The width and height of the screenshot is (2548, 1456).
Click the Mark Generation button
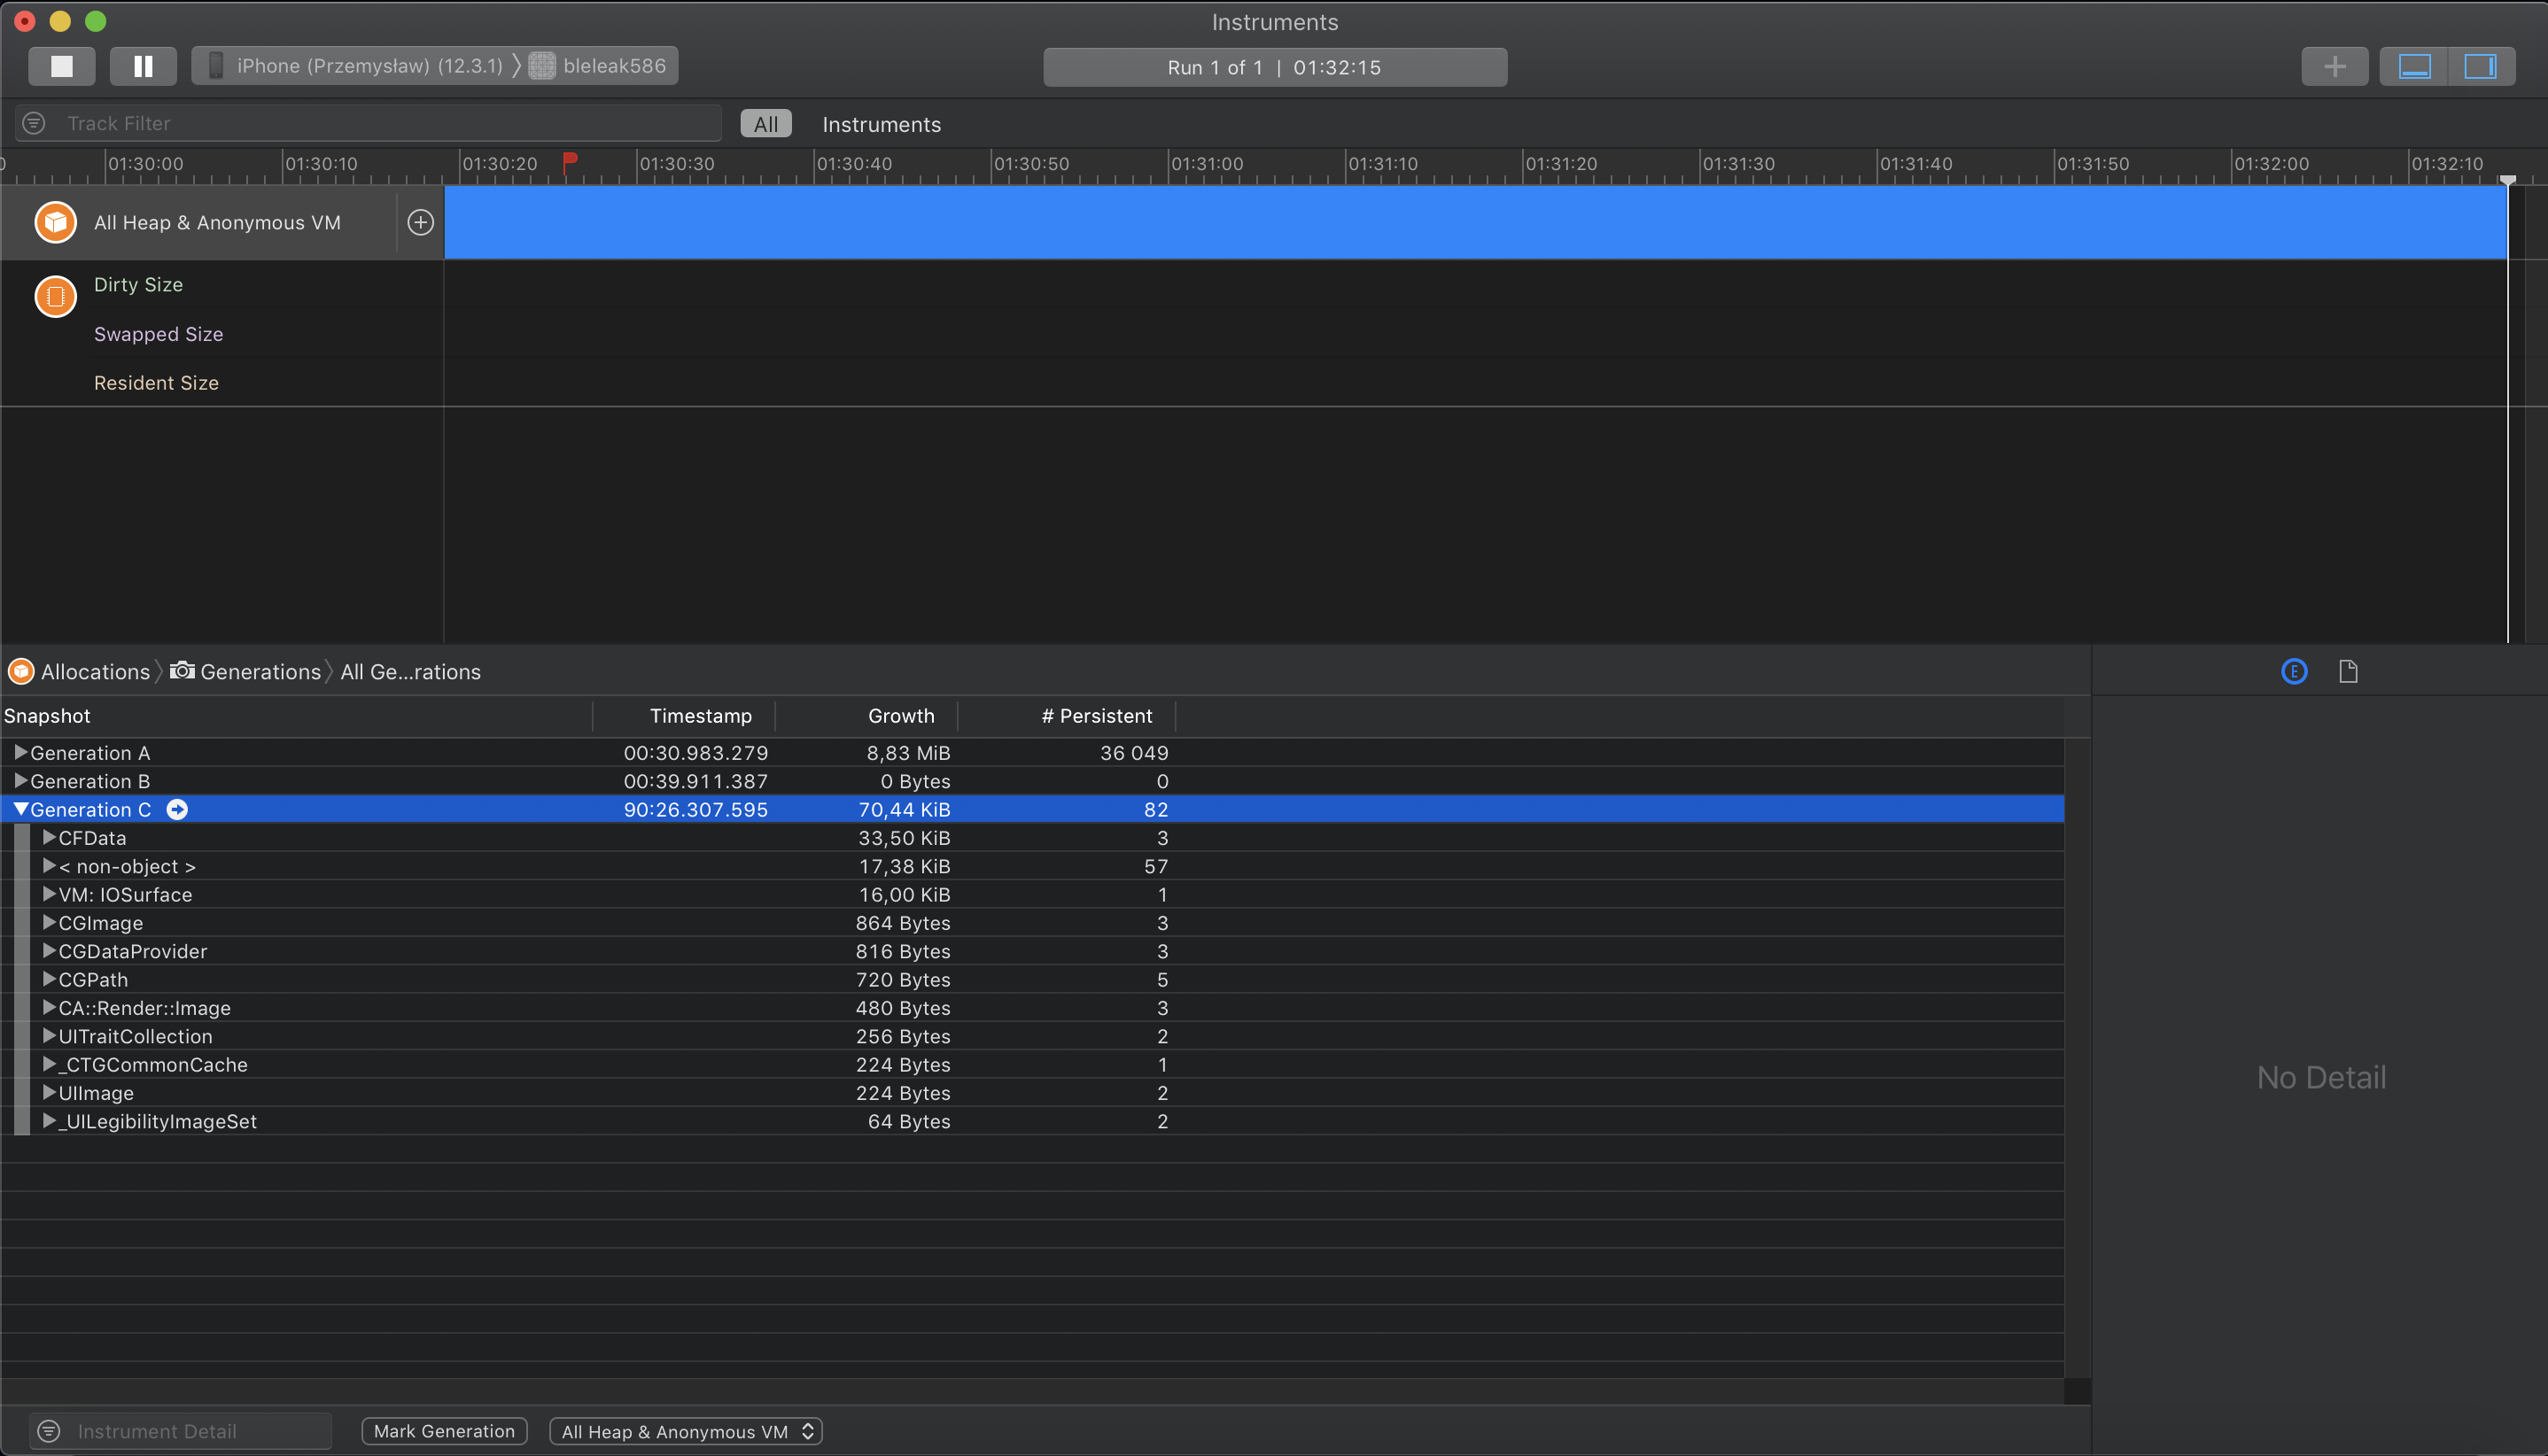click(x=444, y=1430)
